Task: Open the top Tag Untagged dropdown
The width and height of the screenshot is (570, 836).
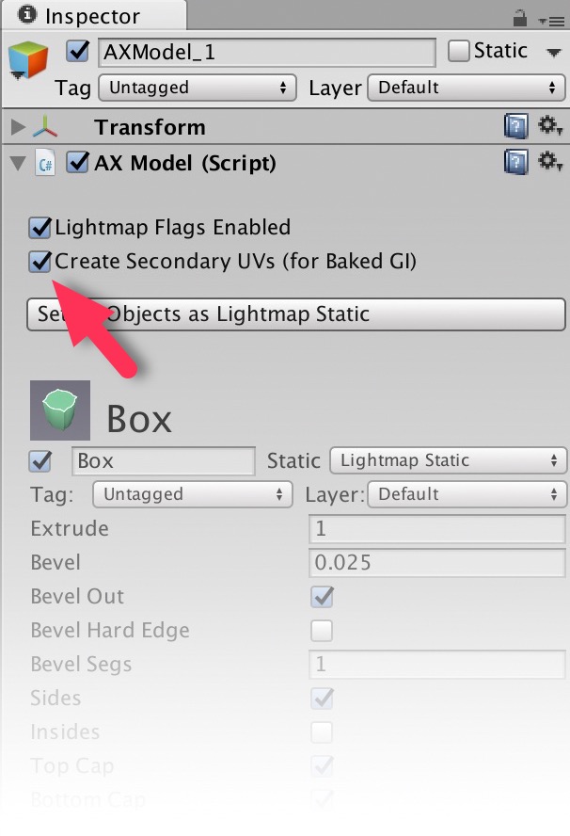Action: point(198,88)
